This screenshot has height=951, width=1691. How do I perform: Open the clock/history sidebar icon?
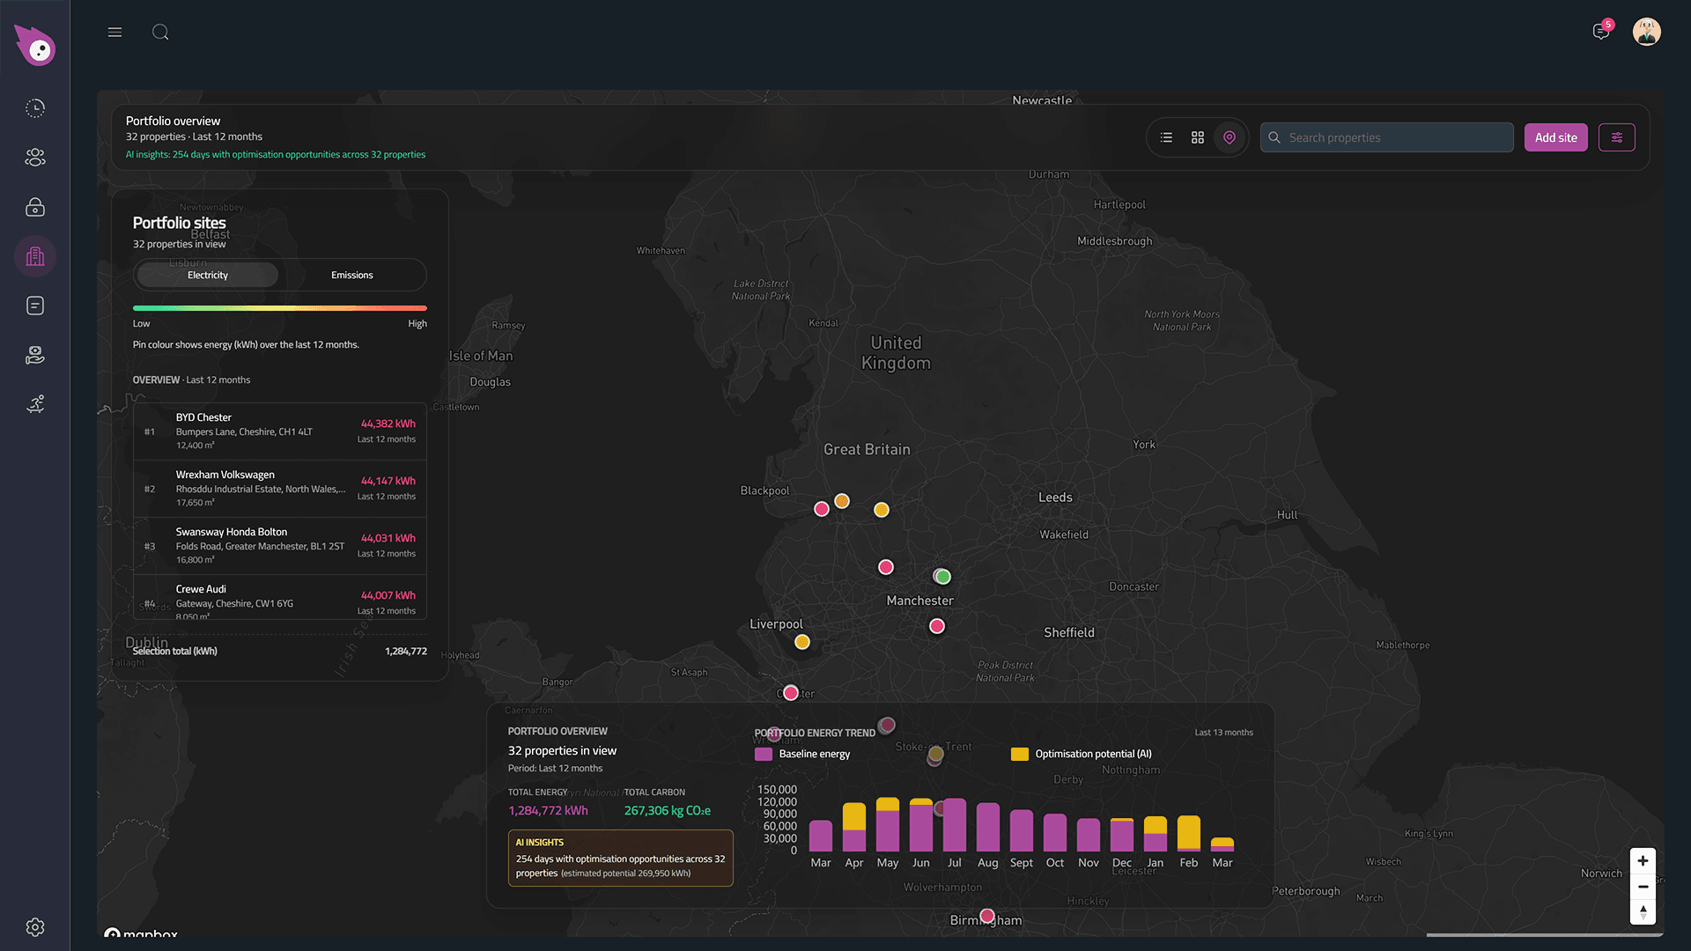click(x=35, y=108)
